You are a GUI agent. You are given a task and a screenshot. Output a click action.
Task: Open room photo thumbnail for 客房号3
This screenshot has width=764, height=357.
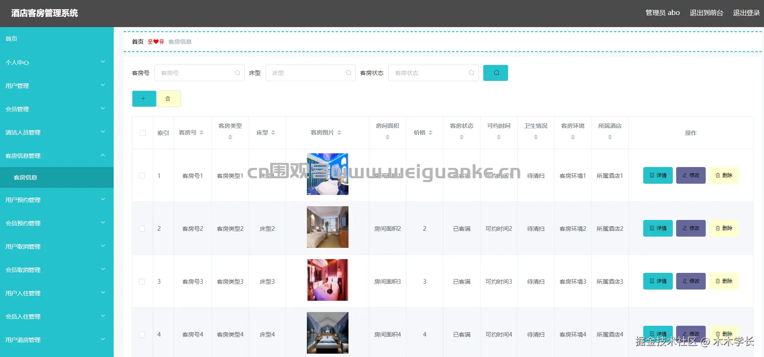328,280
